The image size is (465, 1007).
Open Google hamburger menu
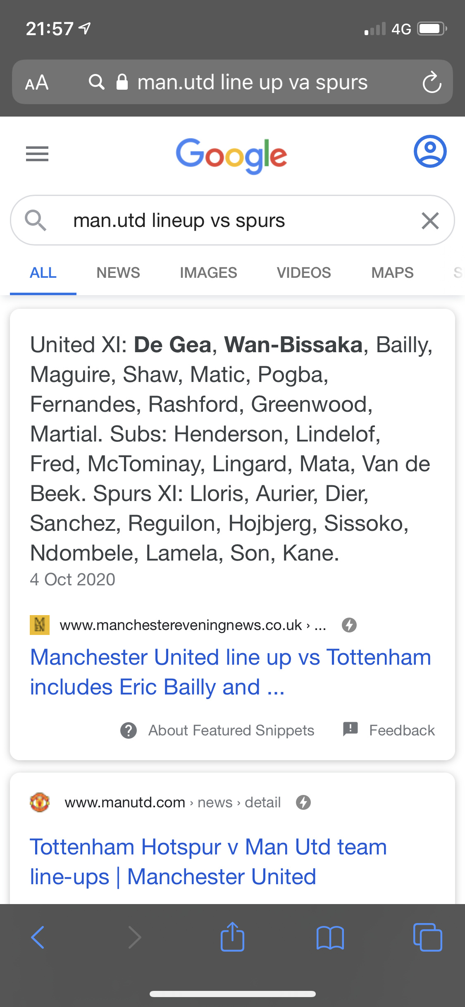point(37,154)
